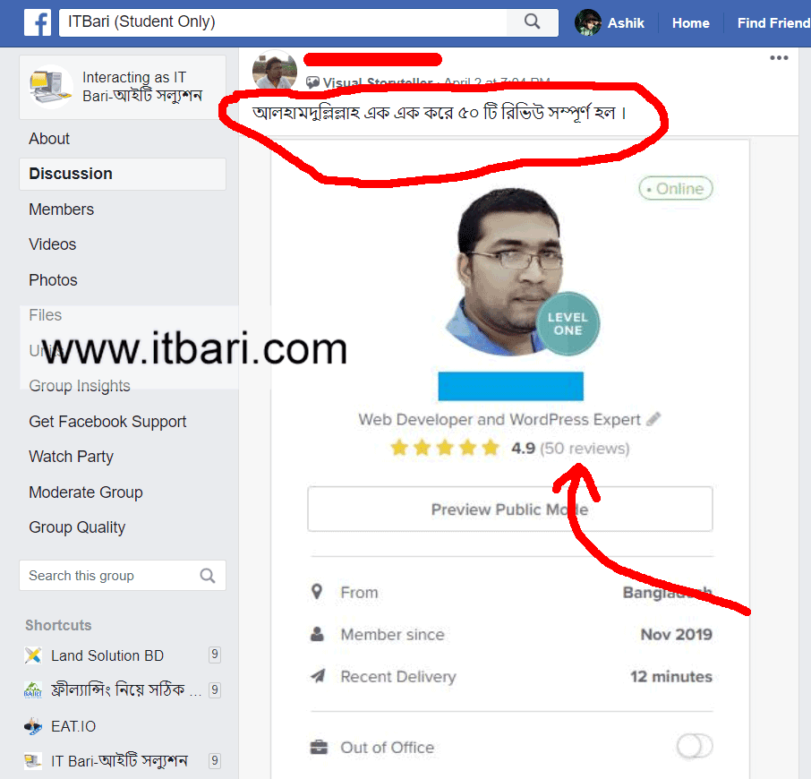The image size is (811, 779).
Task: Open Moderate Group
Action: [x=86, y=492]
